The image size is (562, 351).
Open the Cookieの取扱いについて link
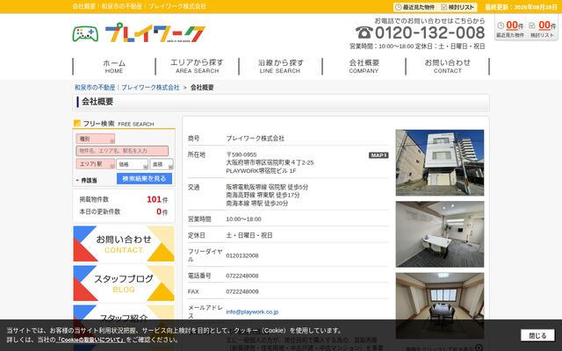91,340
